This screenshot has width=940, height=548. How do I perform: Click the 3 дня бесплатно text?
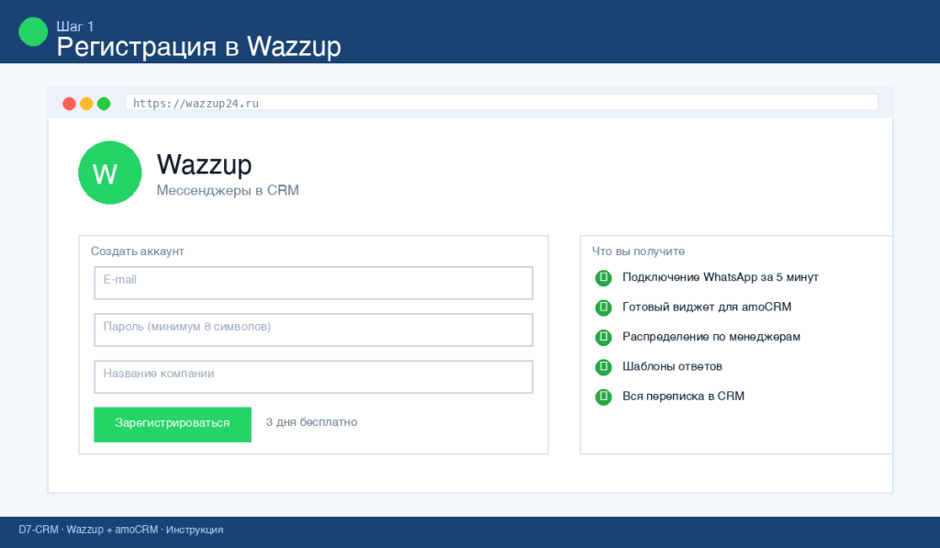click(312, 422)
